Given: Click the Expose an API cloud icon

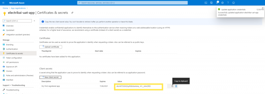Looking at the screenshot, I should coord(4,67).
